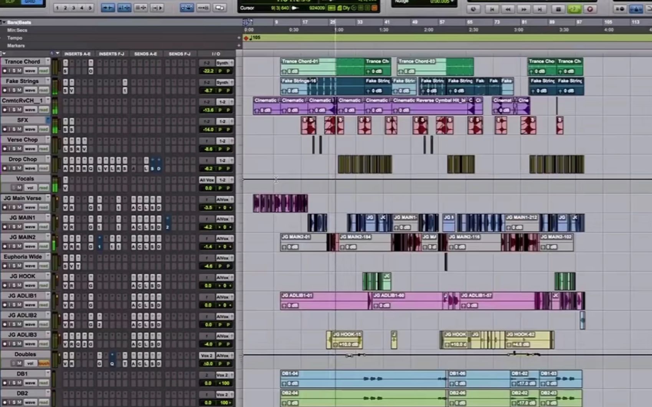Click the red tempo marker at 105 BPM
The image size is (652, 407).
tap(246, 38)
